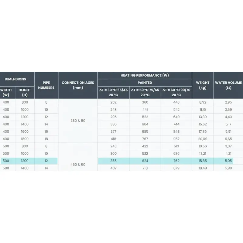Click the WATER VOLUME (Lt) column header
243x243 pixels.
click(228, 85)
